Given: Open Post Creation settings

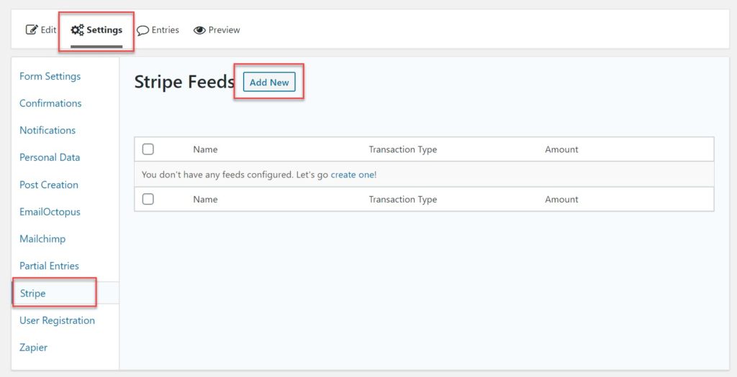Looking at the screenshot, I should (49, 185).
